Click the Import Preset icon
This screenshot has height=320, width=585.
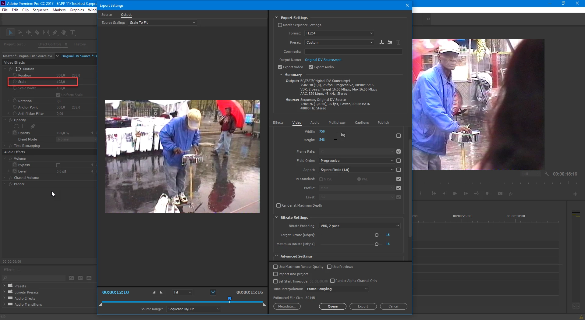(x=390, y=42)
